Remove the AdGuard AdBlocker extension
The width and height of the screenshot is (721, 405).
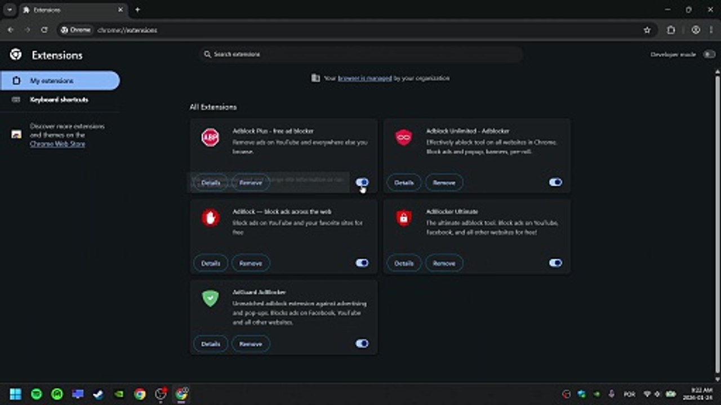pos(251,343)
